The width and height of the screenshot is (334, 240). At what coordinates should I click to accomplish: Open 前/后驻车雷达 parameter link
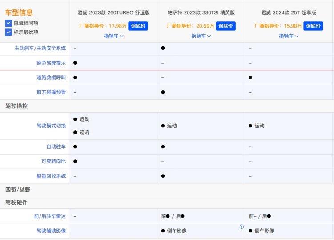[x=50, y=216]
